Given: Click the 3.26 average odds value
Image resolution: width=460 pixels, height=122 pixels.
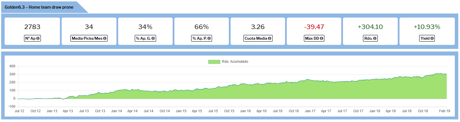Looking at the screenshot, I should click(x=258, y=27).
